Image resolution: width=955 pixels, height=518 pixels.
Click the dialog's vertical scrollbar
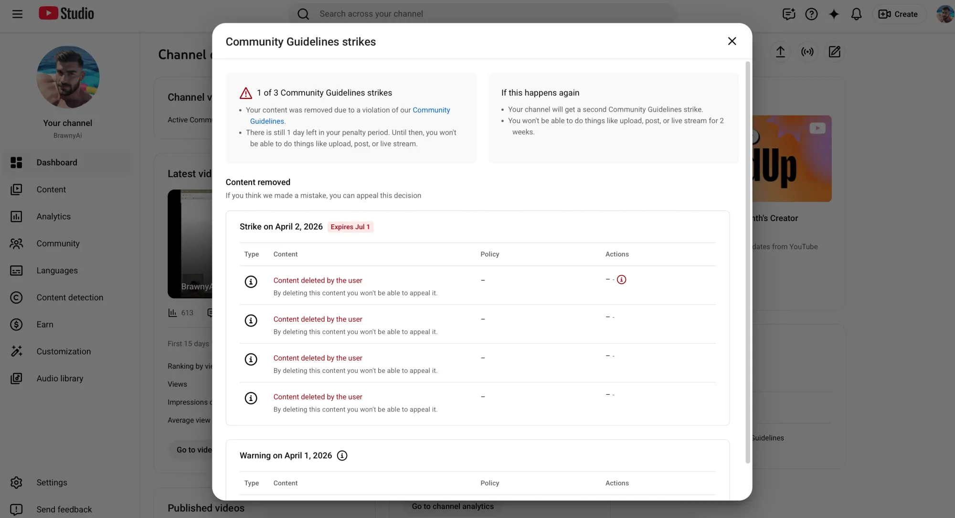[748, 262]
